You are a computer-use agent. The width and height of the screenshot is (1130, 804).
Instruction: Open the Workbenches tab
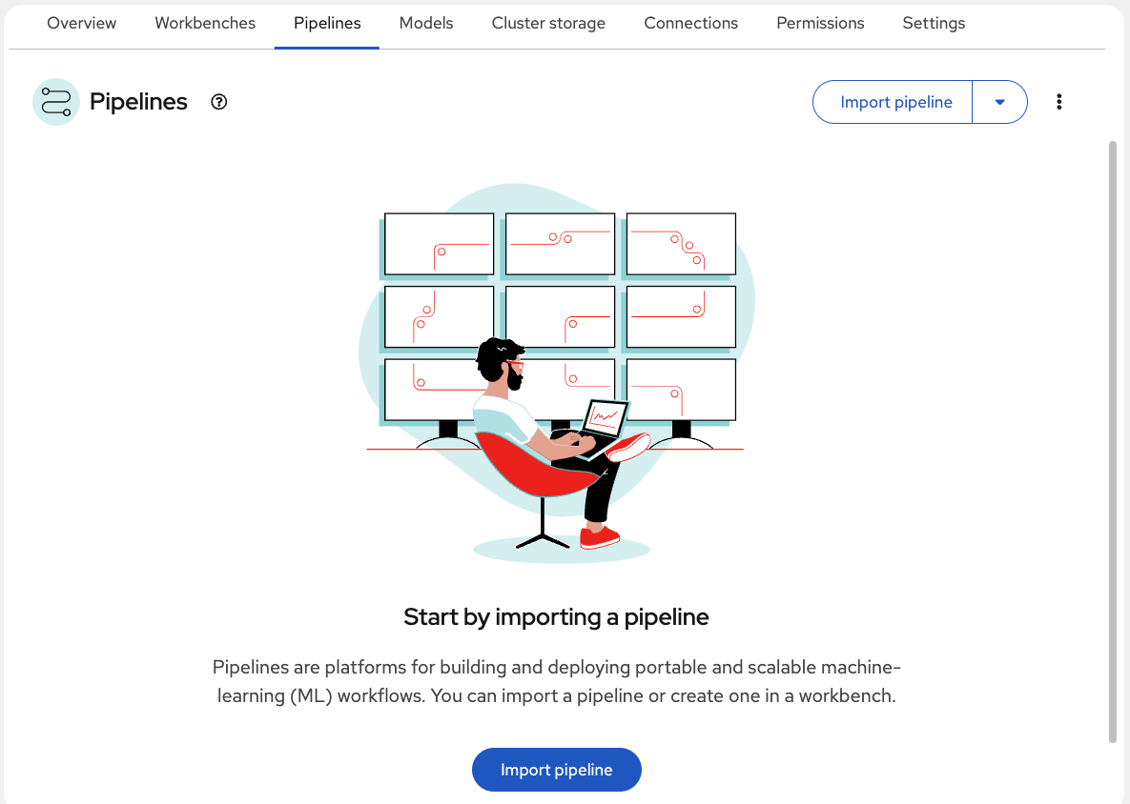click(x=204, y=23)
